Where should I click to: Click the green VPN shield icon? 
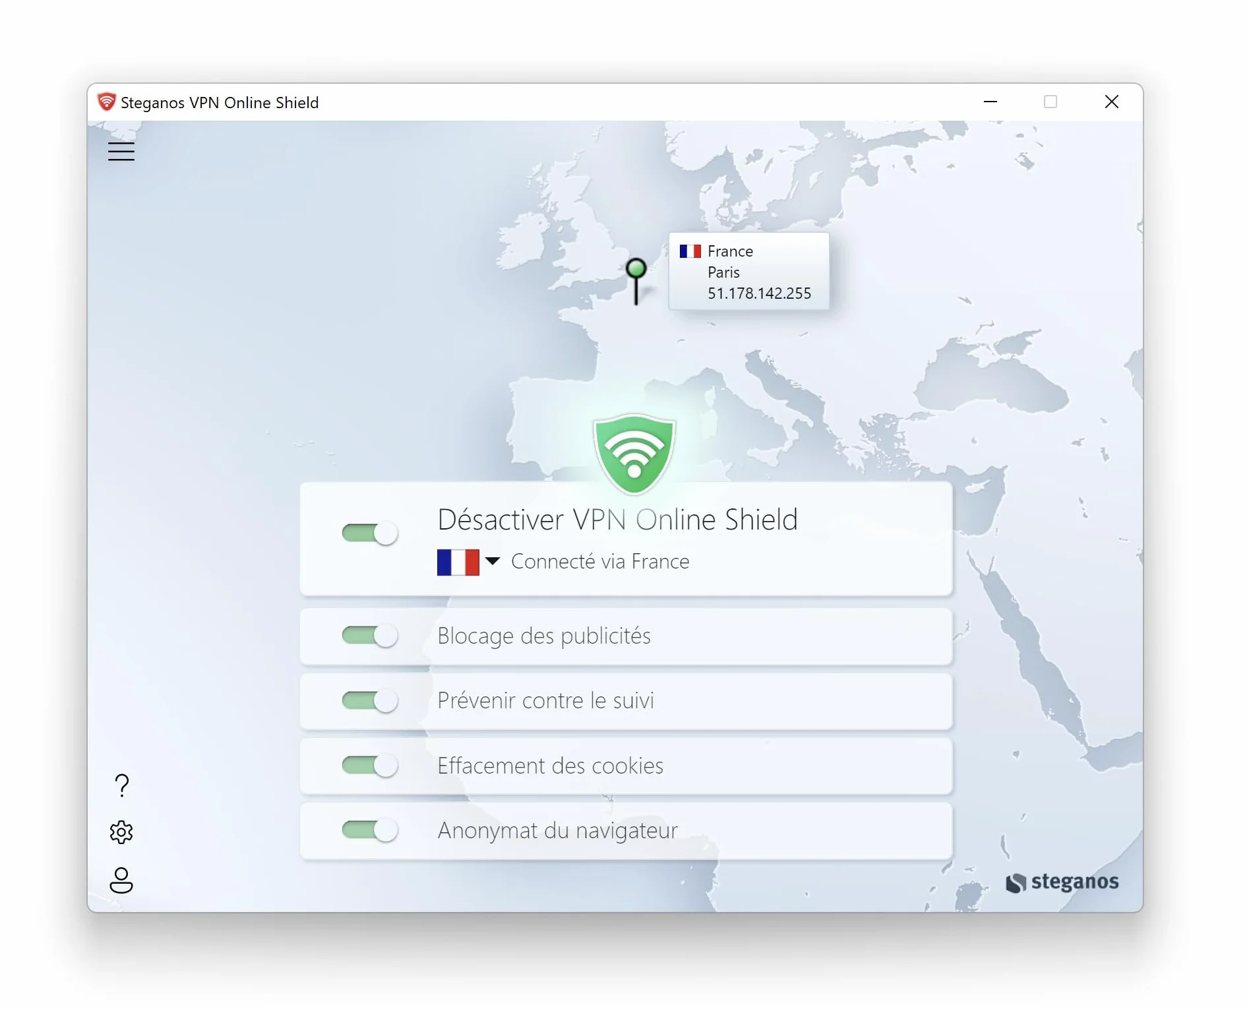coord(634,454)
